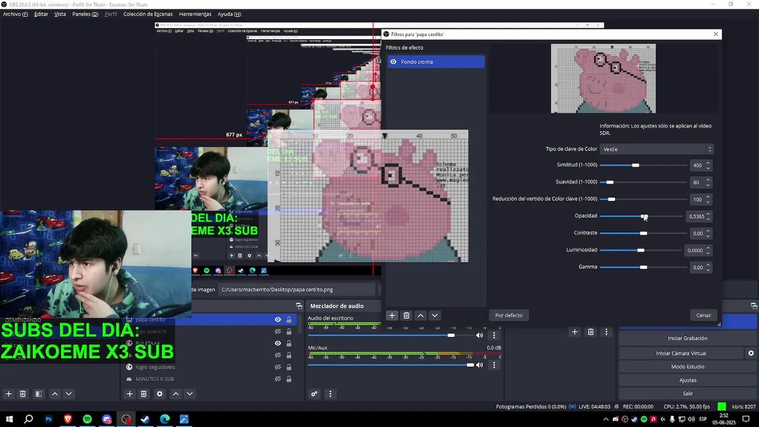
Task: Open the Paneles menu
Action: [85, 14]
